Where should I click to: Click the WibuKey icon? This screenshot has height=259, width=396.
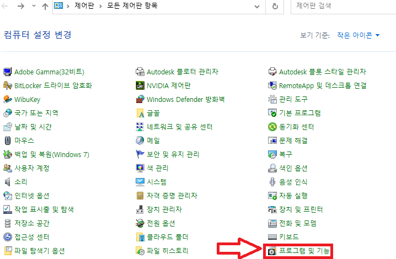[7, 99]
